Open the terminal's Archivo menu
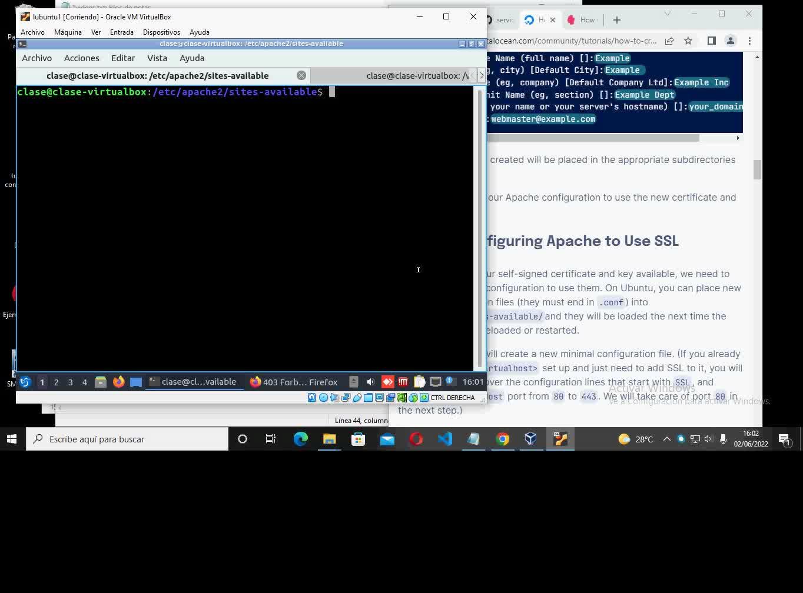This screenshot has height=593, width=803. click(x=37, y=58)
